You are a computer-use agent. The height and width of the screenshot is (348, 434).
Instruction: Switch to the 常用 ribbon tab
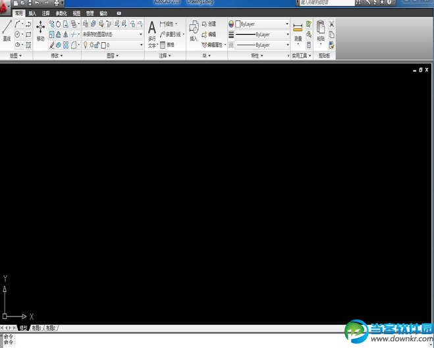[18, 13]
